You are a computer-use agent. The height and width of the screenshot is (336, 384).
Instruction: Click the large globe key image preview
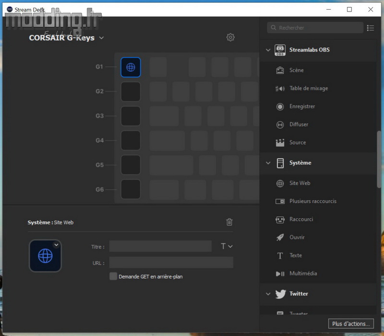click(x=45, y=256)
